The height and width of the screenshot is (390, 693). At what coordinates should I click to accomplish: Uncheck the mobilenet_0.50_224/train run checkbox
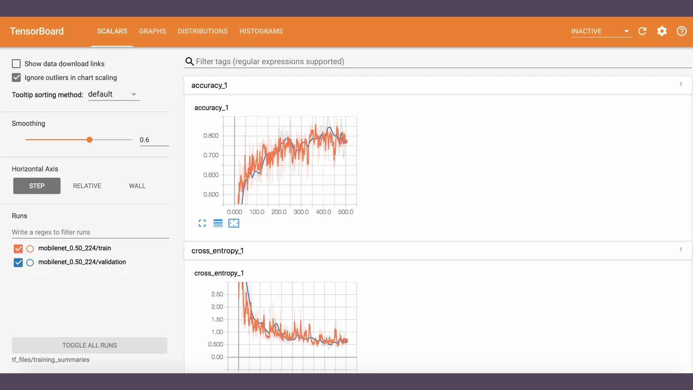pos(18,248)
